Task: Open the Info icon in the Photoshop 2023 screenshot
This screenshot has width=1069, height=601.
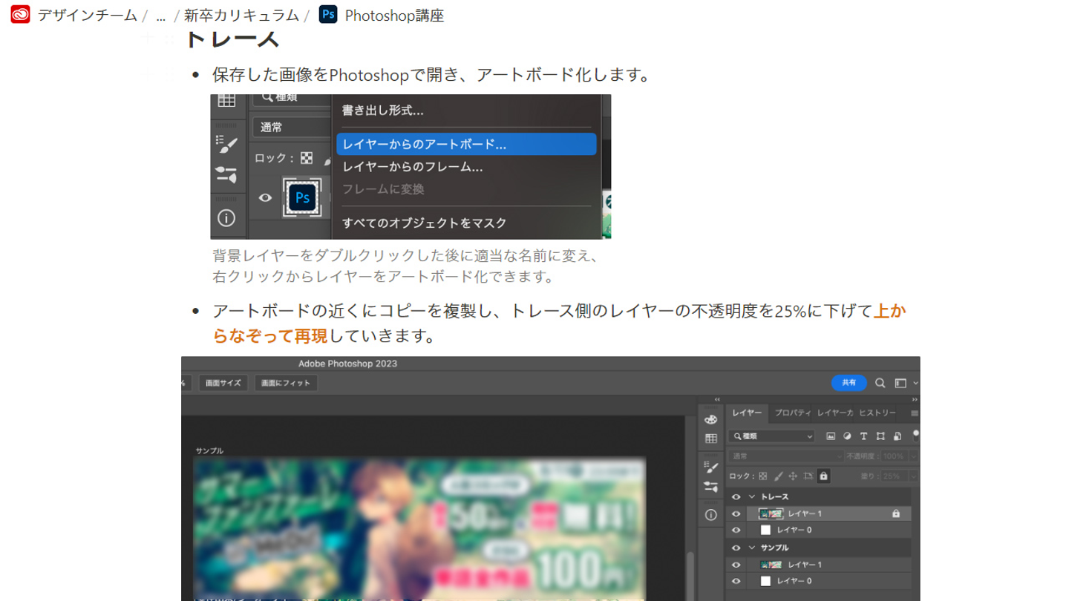Action: tap(710, 514)
